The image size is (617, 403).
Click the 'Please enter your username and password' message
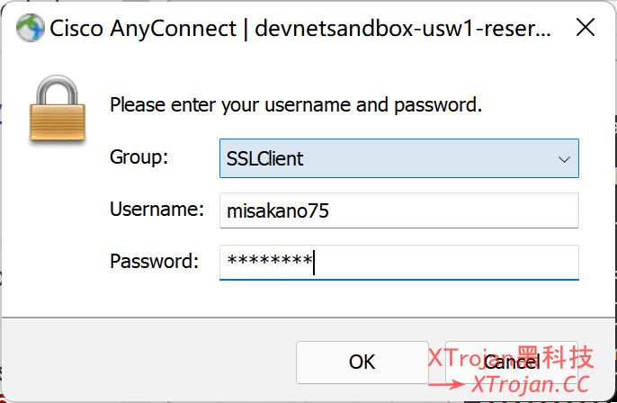coord(296,105)
